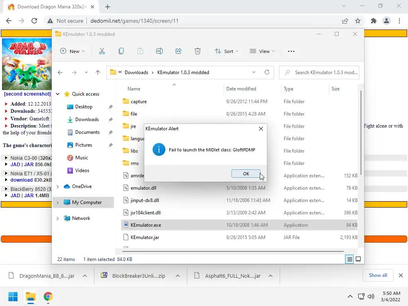Close the Chrome downloads bar
This screenshot has width=408, height=306.
[x=401, y=275]
